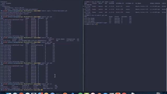
Task: Click the kubectl get svc command text
Action: pos(47,84)
